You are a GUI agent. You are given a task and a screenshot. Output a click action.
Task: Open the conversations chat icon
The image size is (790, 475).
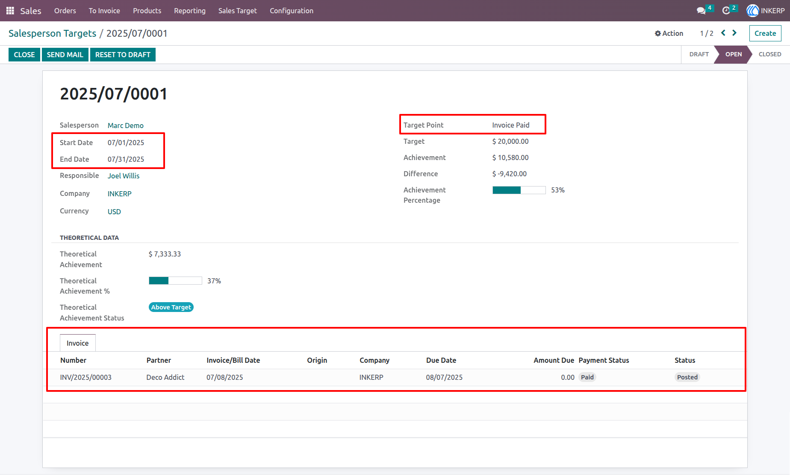point(701,11)
